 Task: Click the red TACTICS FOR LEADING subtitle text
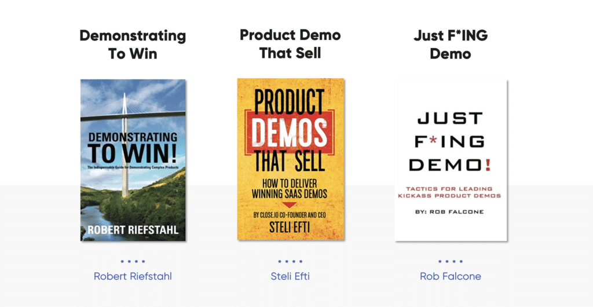pyautogui.click(x=450, y=189)
